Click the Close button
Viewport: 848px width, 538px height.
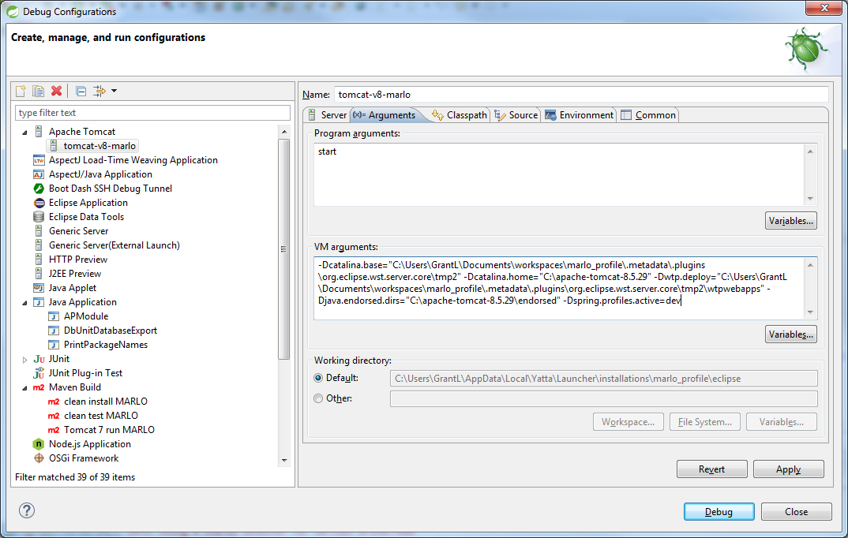[x=796, y=511]
